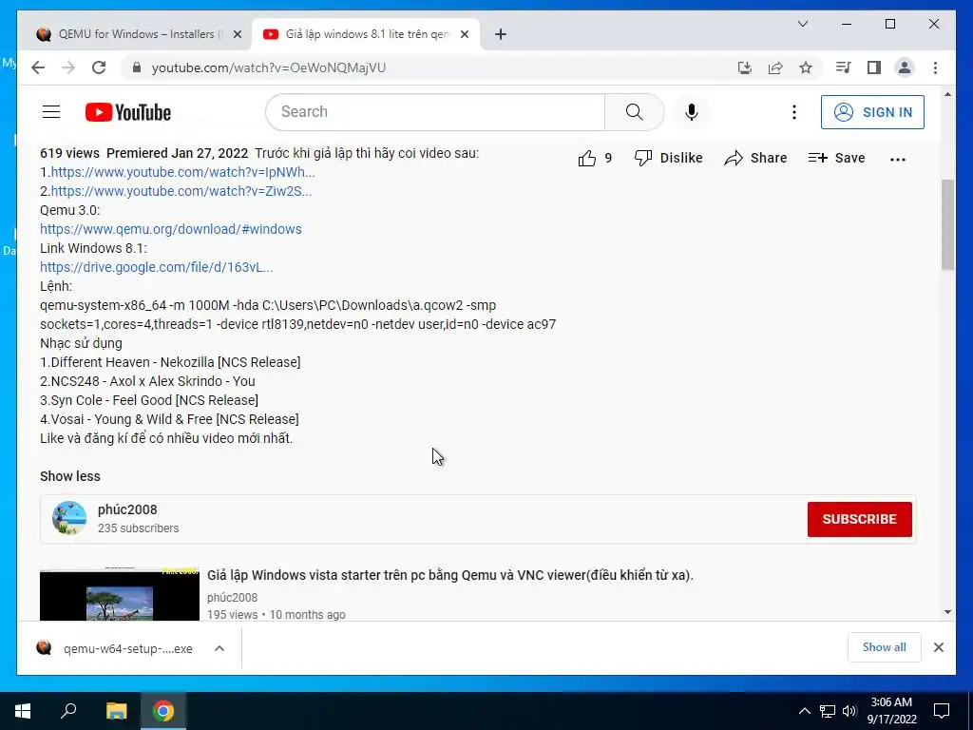The height and width of the screenshot is (730, 973).
Task: Click the page vertical scrollbar thumb
Action: (x=947, y=224)
